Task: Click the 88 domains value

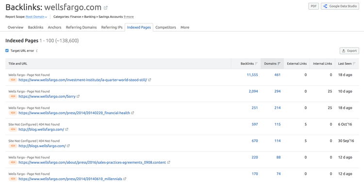Action: tap(279, 157)
